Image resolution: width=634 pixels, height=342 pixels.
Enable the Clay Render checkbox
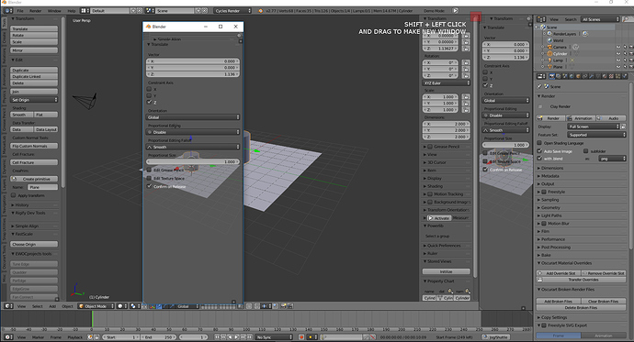(x=540, y=106)
